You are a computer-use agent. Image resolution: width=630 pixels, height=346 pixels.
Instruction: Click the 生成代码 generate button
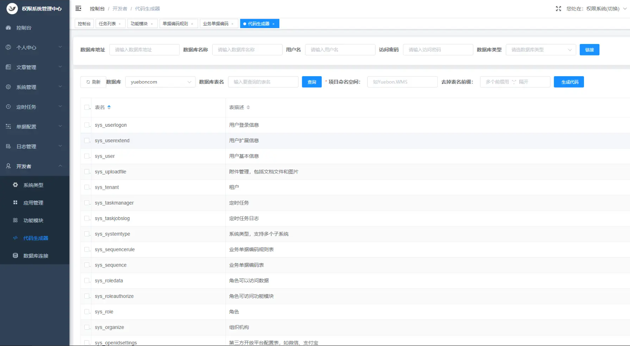pos(569,82)
